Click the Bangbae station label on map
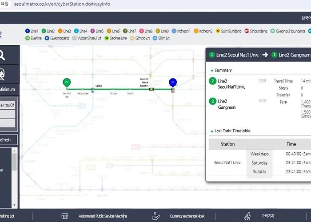This screenshot has width=311, height=222. 113,93
